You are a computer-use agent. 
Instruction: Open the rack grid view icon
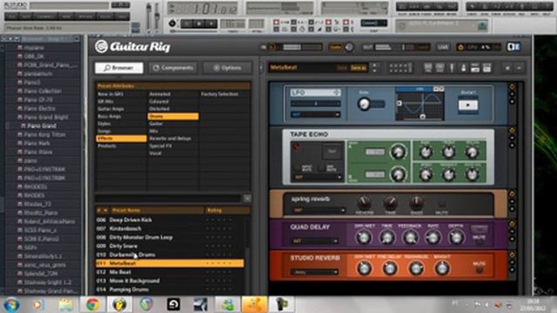400,68
